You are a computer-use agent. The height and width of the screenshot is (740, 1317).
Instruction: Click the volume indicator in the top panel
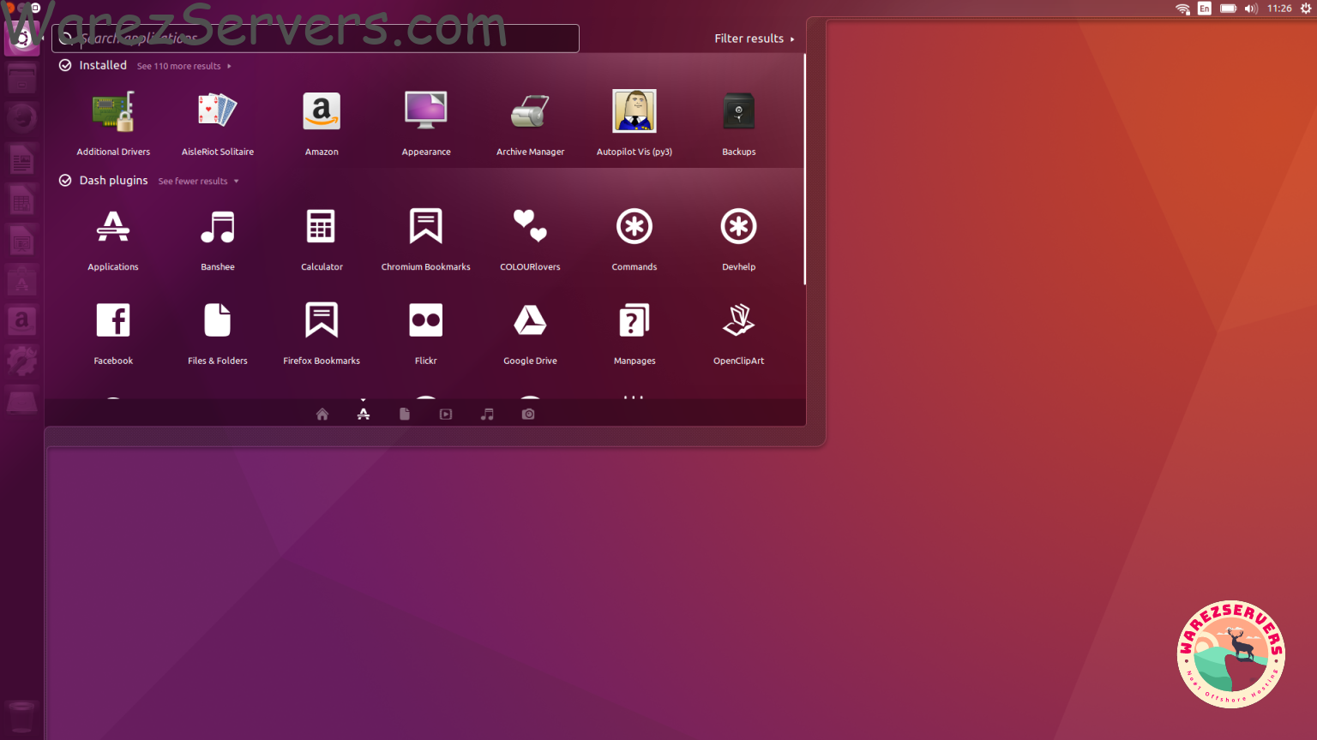(x=1251, y=9)
